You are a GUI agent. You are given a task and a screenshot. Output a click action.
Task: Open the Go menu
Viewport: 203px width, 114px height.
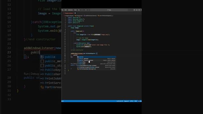click(79, 10)
